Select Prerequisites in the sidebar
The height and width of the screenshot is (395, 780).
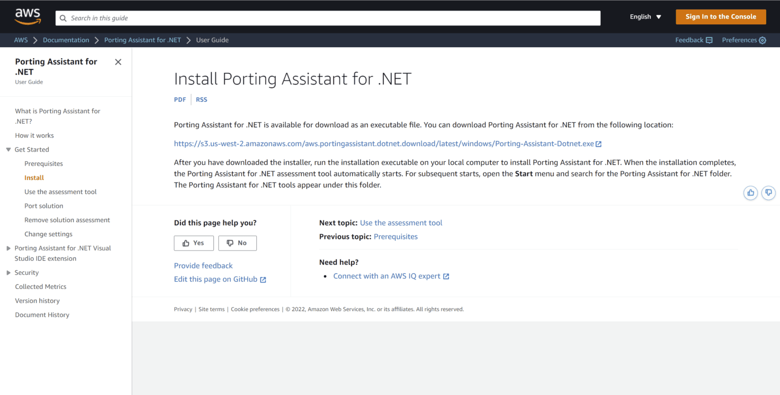(x=44, y=163)
